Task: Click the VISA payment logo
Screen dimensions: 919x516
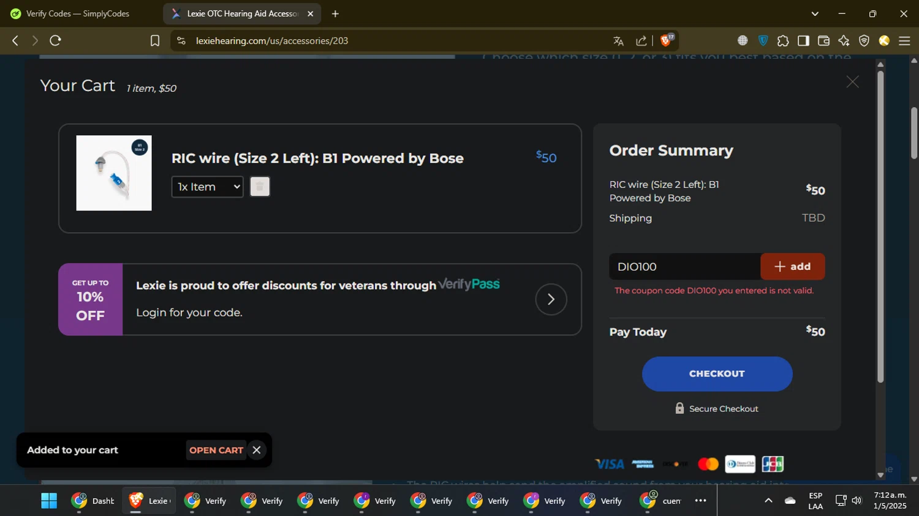Action: coord(610,464)
